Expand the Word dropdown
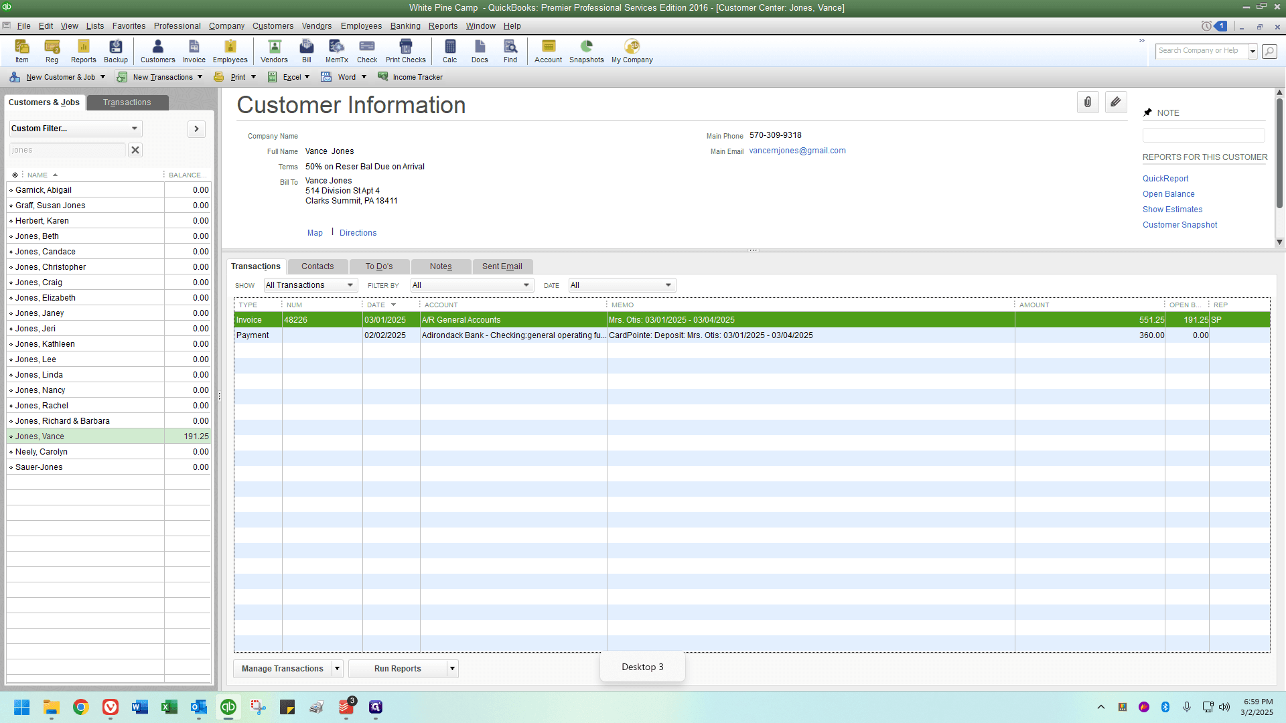Viewport: 1286px width, 723px height. 364,77
